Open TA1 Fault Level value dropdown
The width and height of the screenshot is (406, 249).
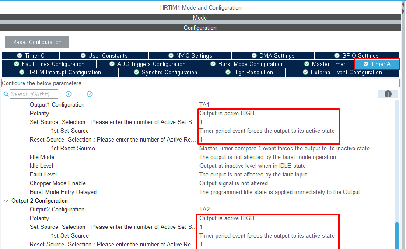[x=253, y=175]
